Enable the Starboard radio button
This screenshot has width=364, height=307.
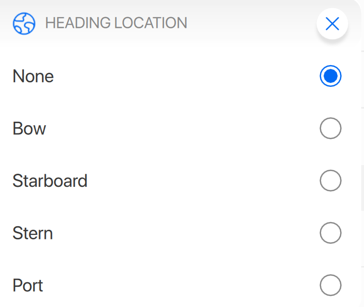click(331, 181)
